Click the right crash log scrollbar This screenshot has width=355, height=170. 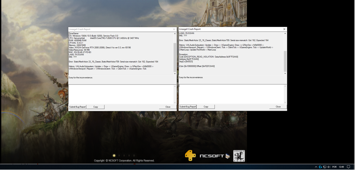point(284,53)
